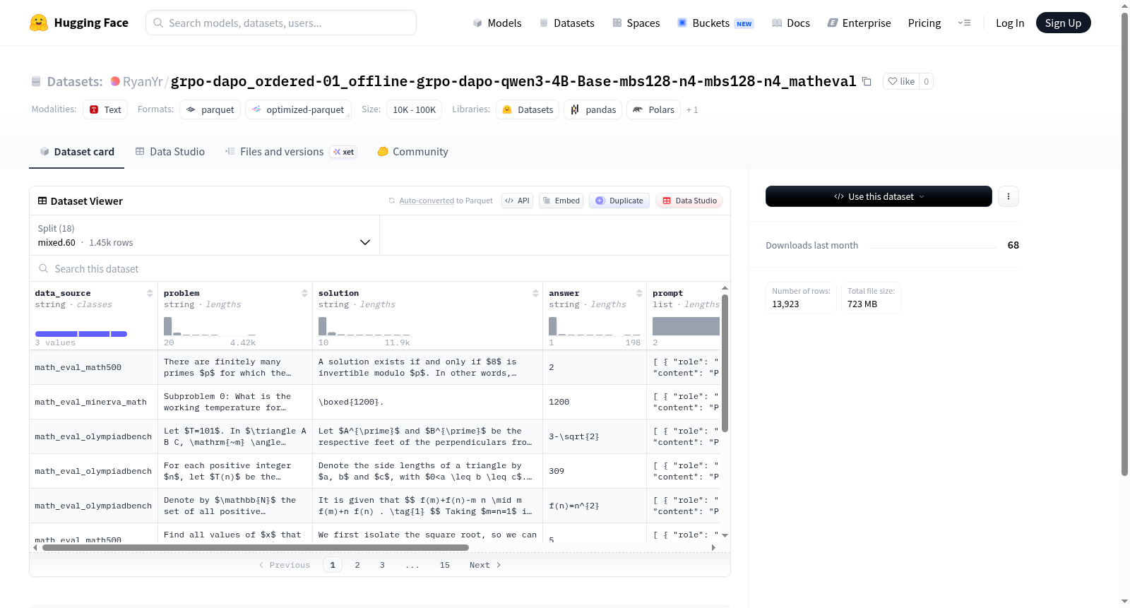Sort the answer column

tap(639, 293)
